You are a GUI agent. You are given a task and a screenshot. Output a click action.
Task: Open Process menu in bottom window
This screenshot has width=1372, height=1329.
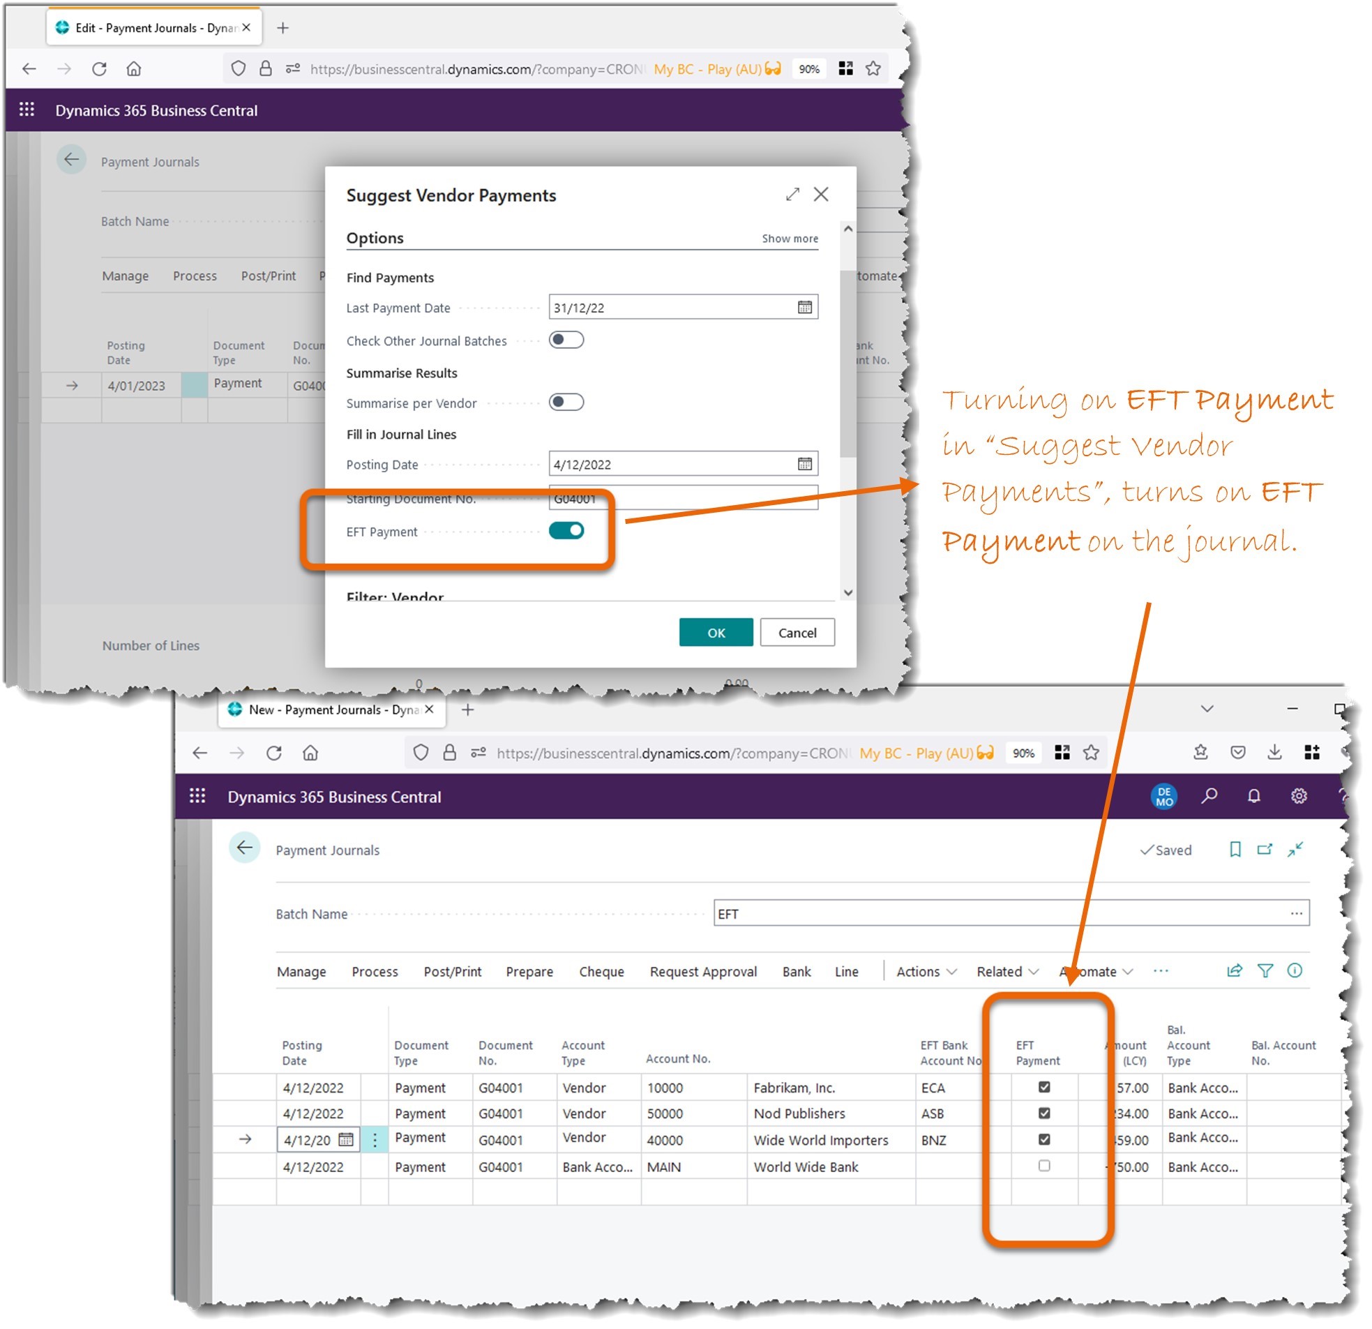click(x=375, y=972)
